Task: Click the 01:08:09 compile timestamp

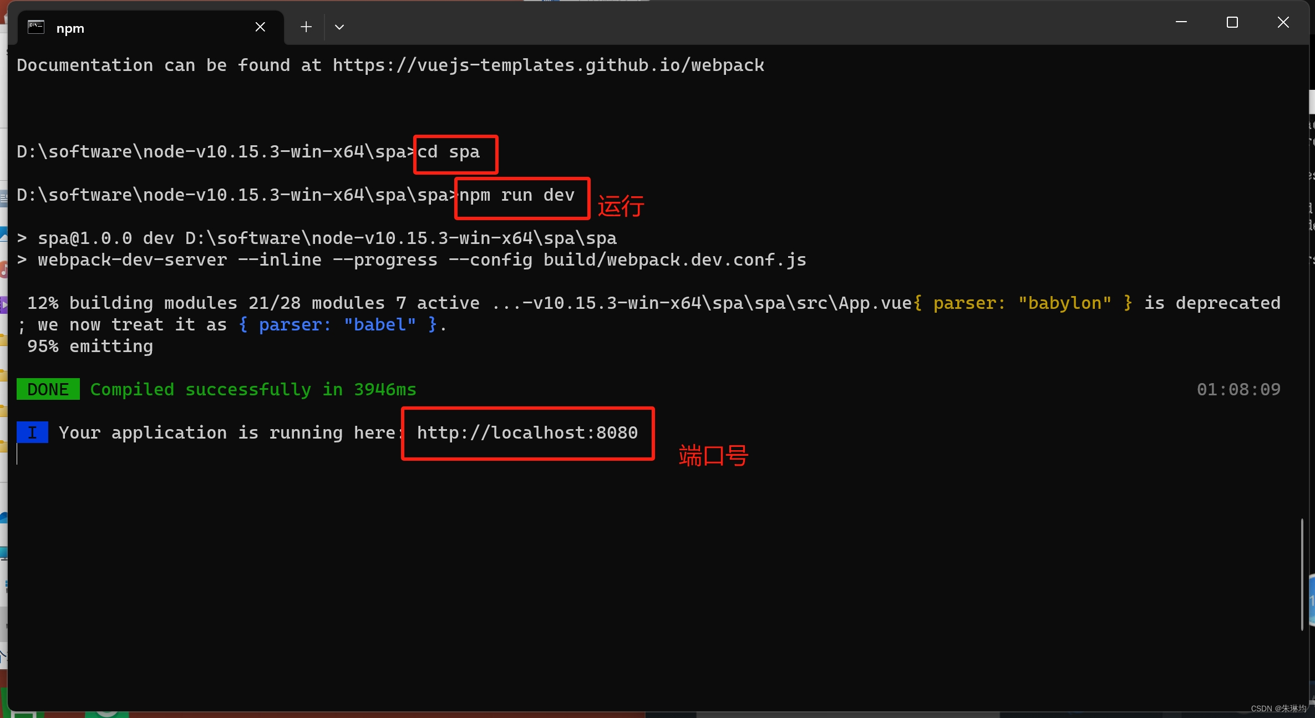Action: [1238, 389]
